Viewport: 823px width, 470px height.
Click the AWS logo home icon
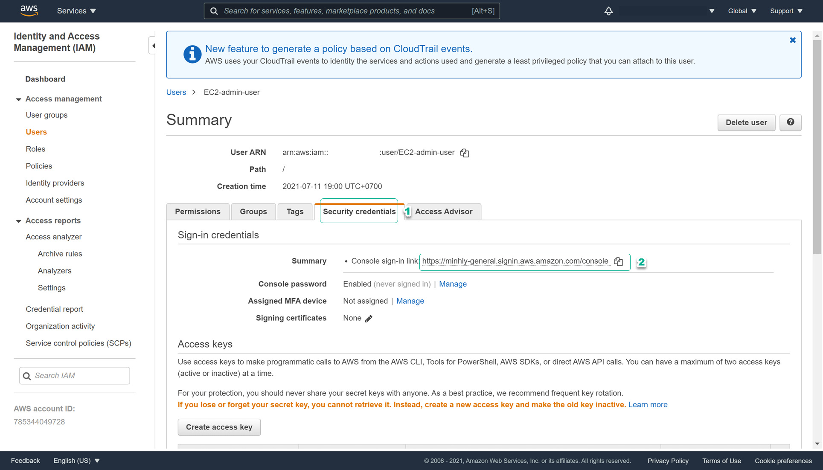pos(29,11)
